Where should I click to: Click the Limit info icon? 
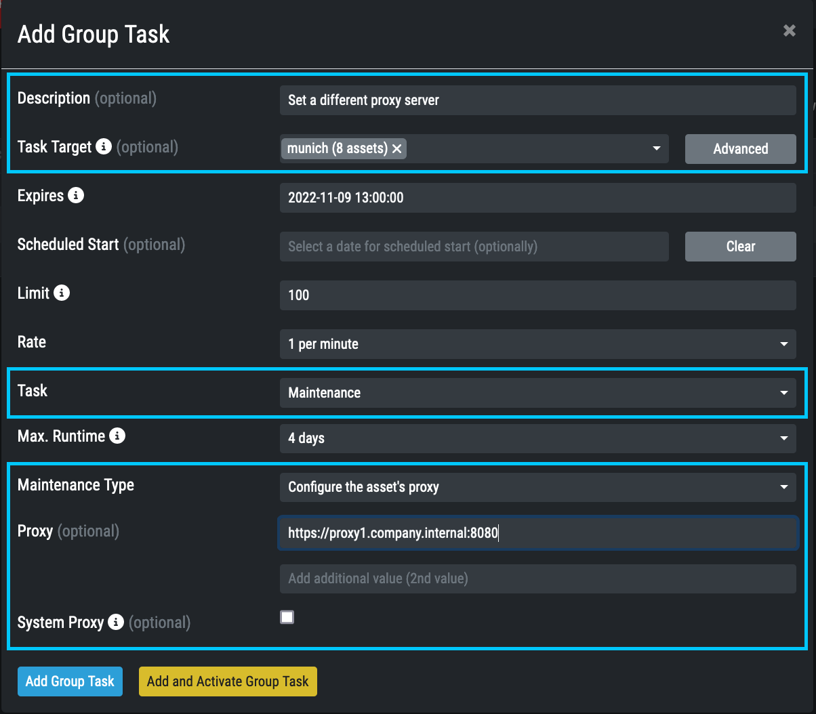62,293
